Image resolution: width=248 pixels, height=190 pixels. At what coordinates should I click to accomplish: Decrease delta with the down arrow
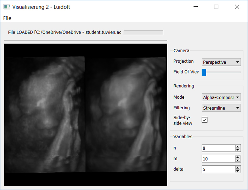tap(238, 171)
